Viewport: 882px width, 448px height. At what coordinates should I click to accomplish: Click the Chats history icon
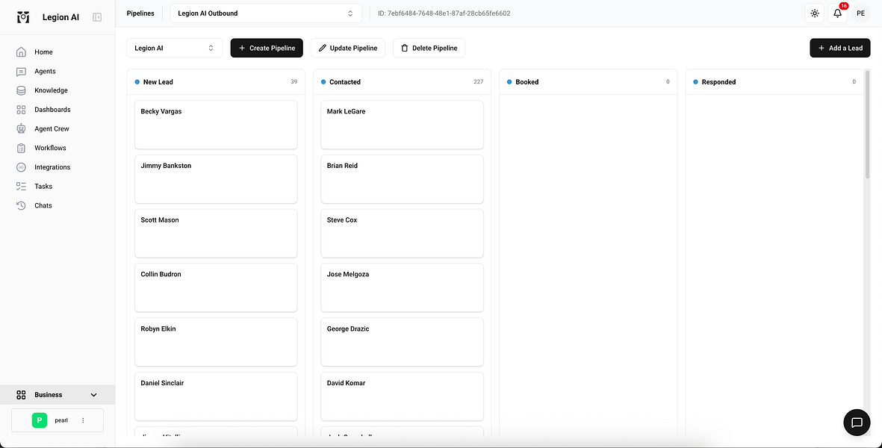tap(22, 205)
